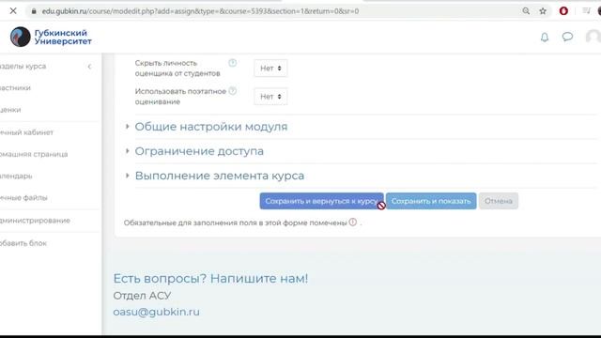Image resolution: width=601 pixels, height=338 pixels.
Task: Expand Выполнение элемента курса section
Action: 219,176
